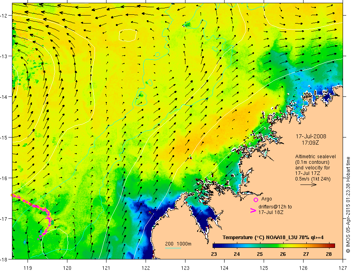This screenshot has width=351, height=271.
Task: Click the longitude axis label 127
Action: coord(343,268)
